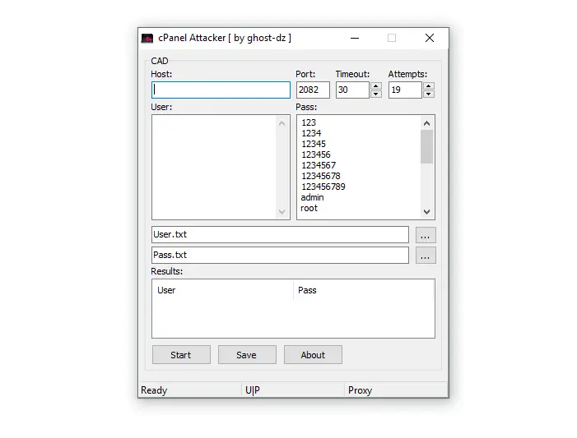Click the Pass list scroll down arrow

(427, 212)
